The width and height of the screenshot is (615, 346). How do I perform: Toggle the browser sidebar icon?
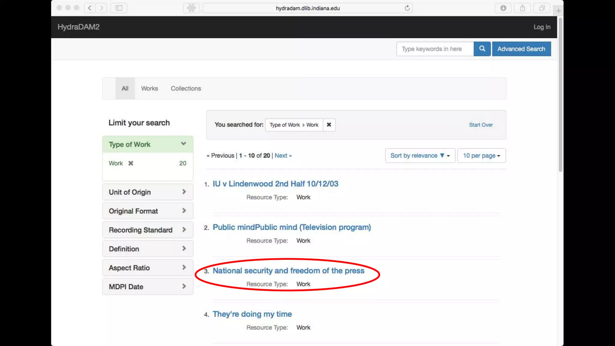pyautogui.click(x=119, y=8)
